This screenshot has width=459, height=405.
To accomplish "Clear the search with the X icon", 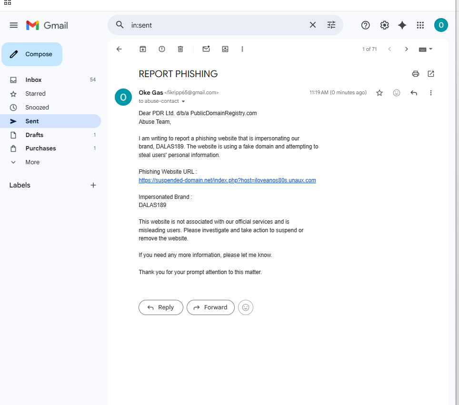I will pyautogui.click(x=313, y=25).
